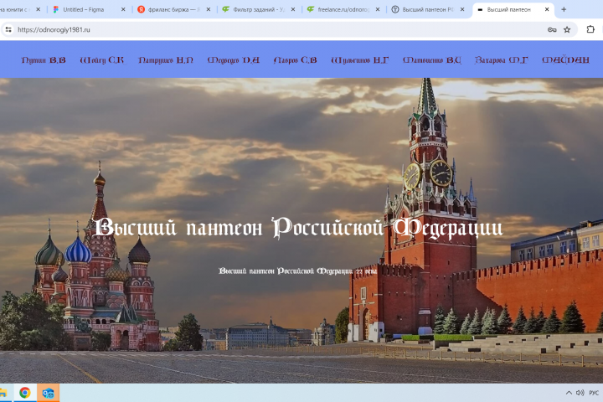Screen dimensions: 603x402
Task: Click the small subtitle ending in 22 века
Action: coord(297,271)
